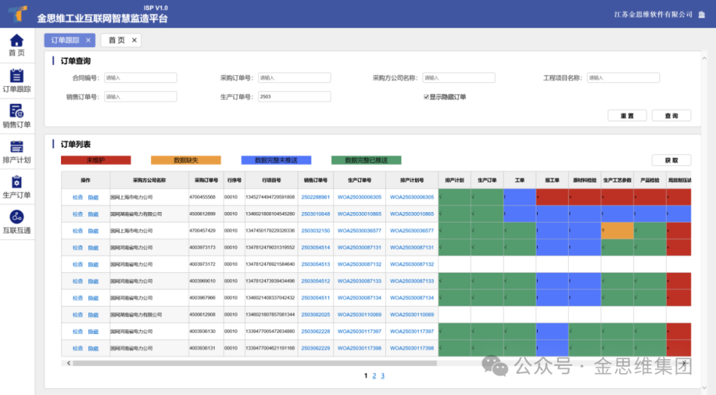The image size is (716, 395).
Task: Toggle the 显示隐藏订单 checkbox
Action: 426,97
